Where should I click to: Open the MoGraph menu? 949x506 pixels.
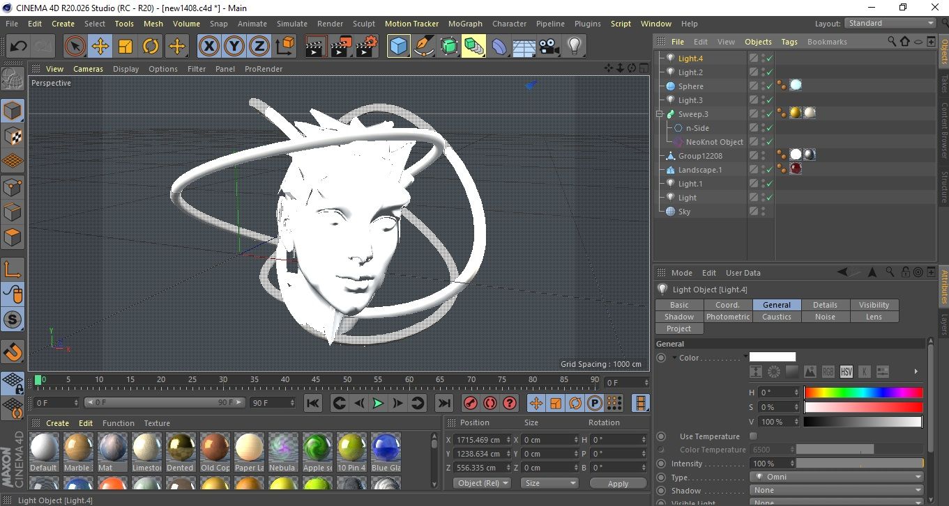point(465,24)
